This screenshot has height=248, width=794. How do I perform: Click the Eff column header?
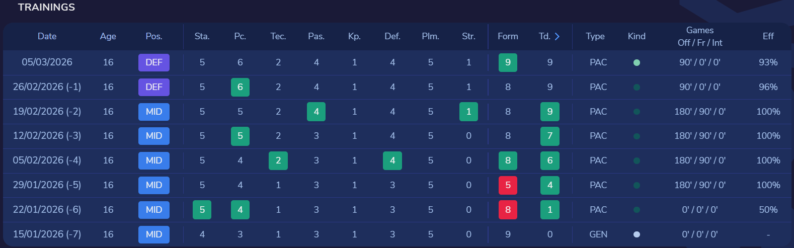point(768,36)
